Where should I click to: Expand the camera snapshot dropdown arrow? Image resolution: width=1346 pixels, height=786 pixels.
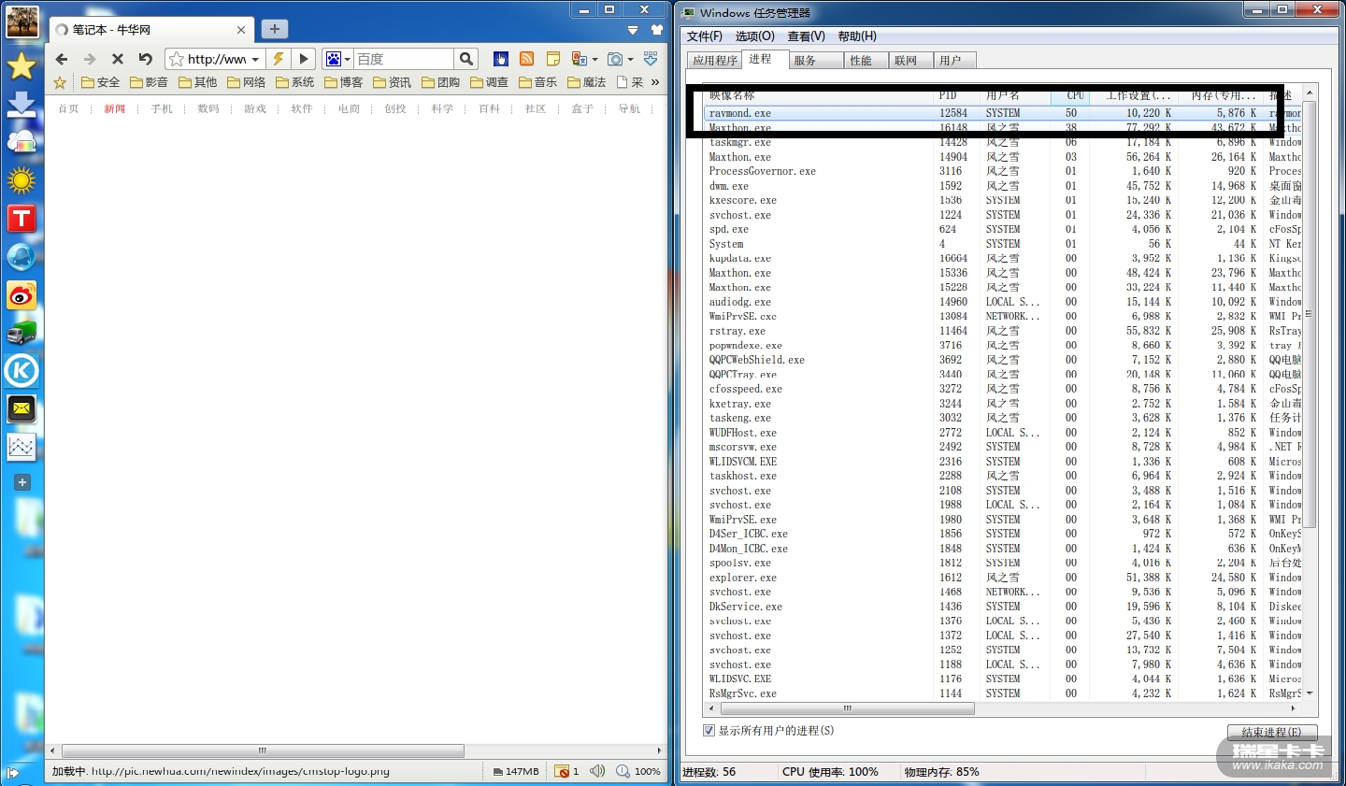point(630,59)
